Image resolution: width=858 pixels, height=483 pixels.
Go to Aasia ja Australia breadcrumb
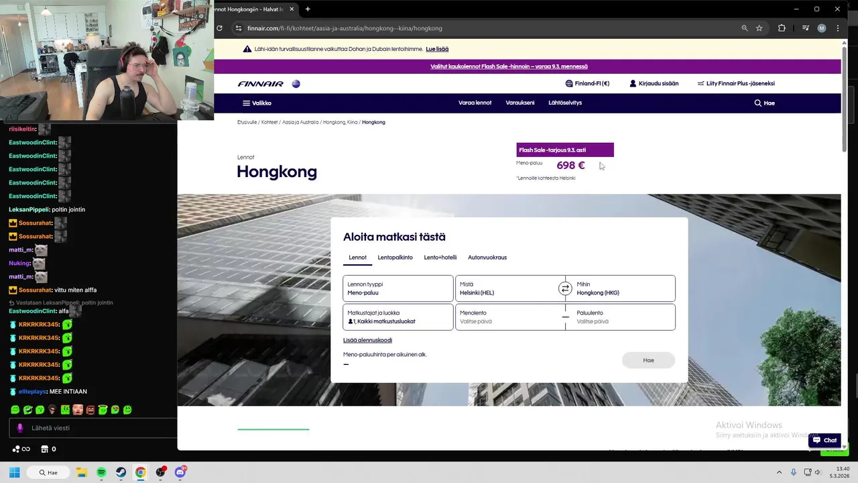click(x=300, y=122)
